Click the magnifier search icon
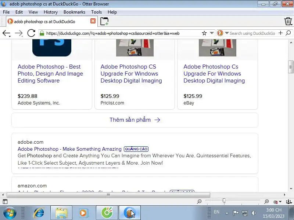Image resolution: width=294 pixels, height=220 pixels. pos(288,33)
